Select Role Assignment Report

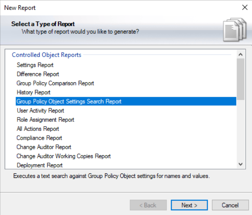[x=46, y=120]
